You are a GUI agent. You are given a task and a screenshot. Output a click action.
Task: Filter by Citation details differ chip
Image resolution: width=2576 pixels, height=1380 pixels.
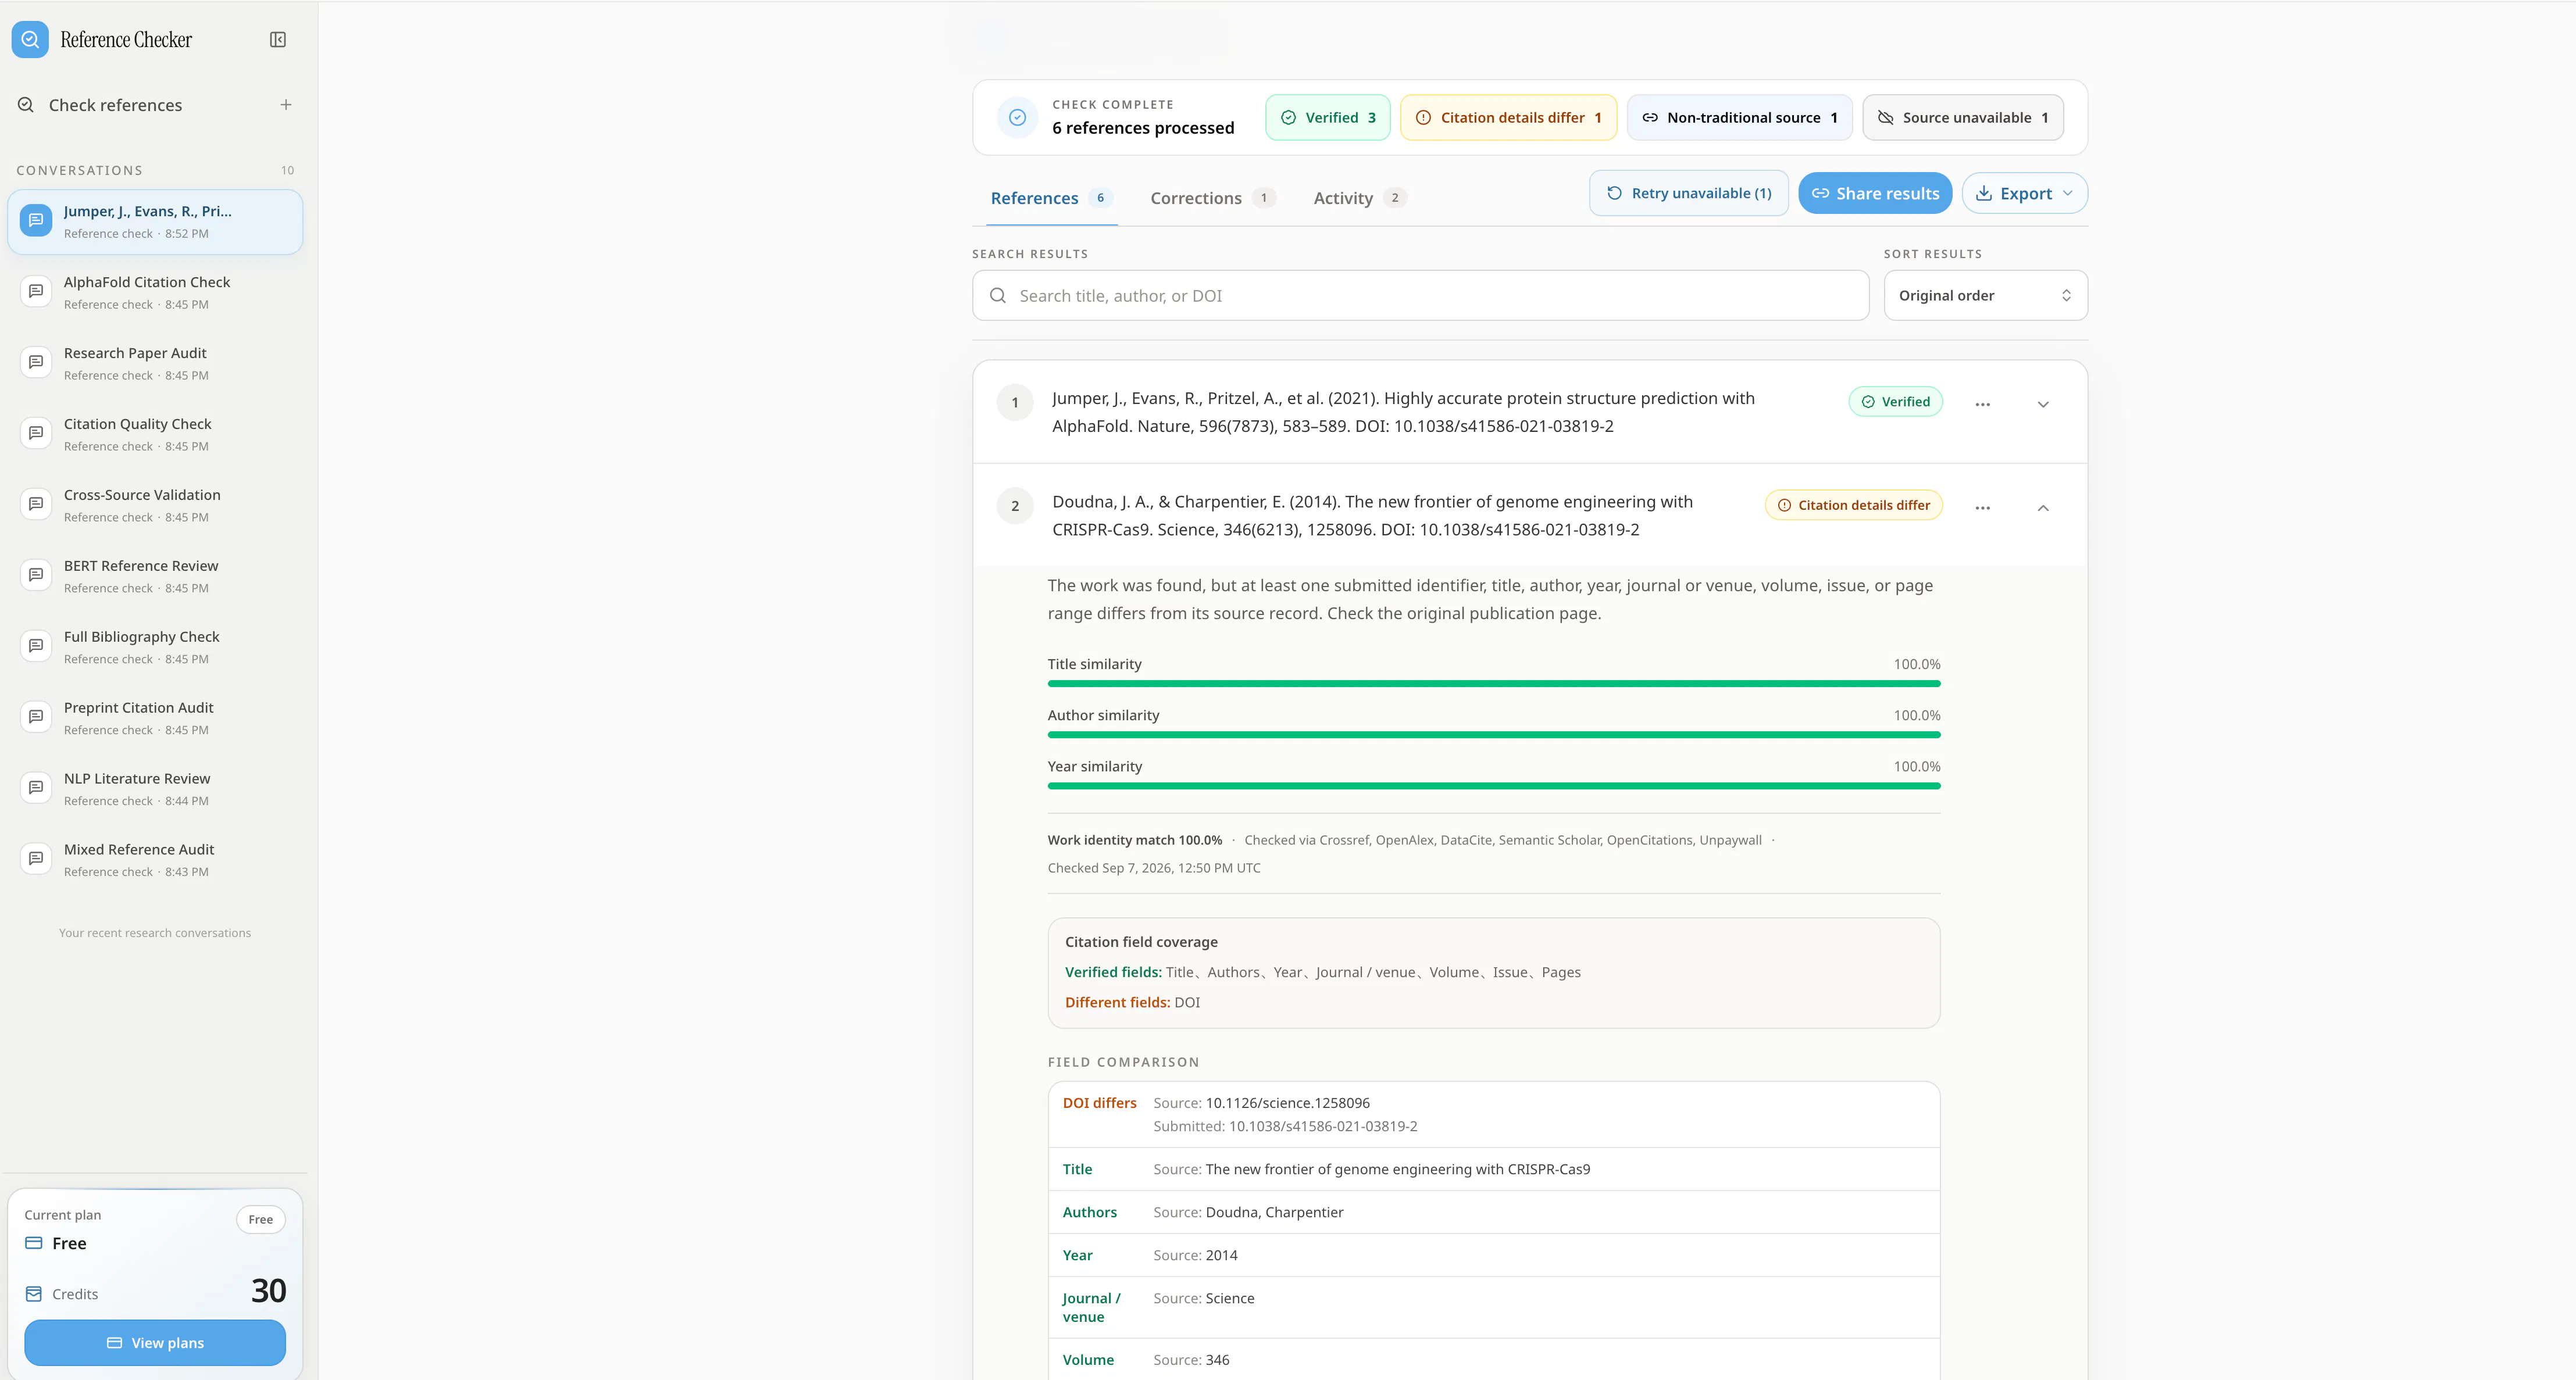coord(1508,118)
